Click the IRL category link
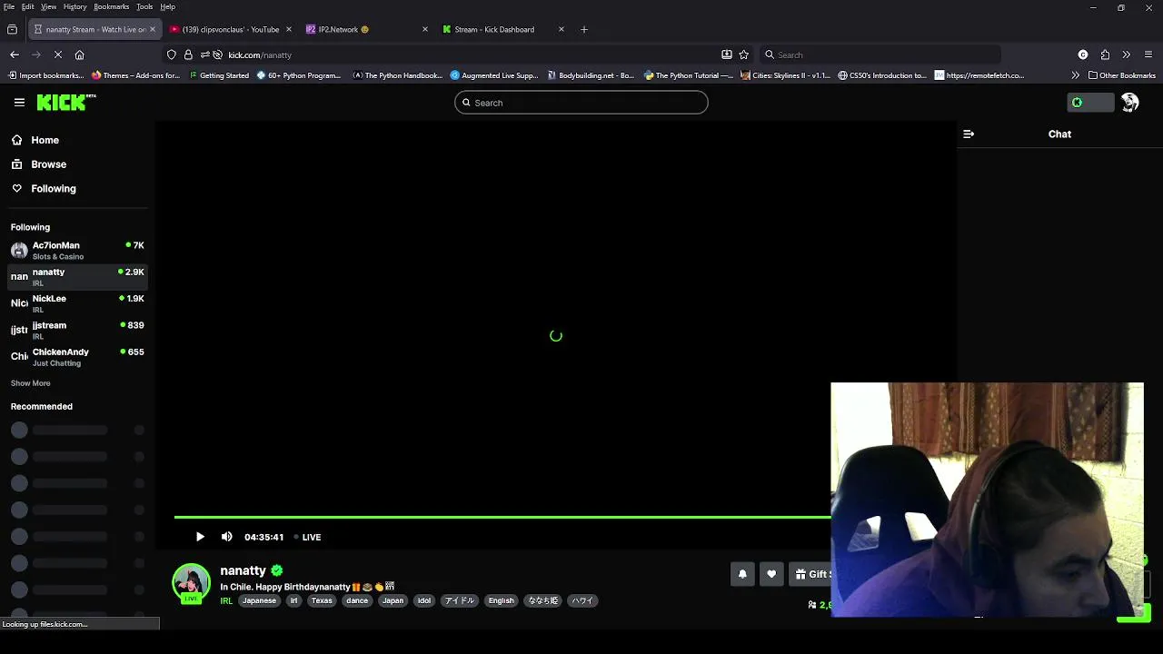 click(x=226, y=600)
